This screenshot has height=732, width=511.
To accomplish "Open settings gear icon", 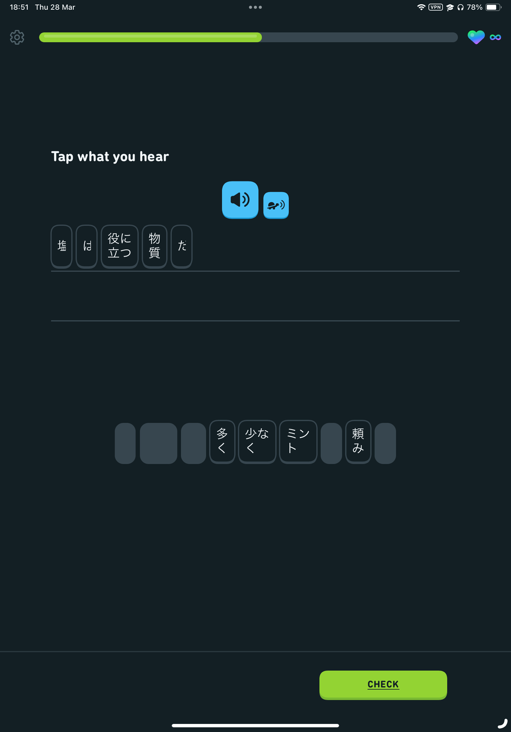I will pos(17,37).
